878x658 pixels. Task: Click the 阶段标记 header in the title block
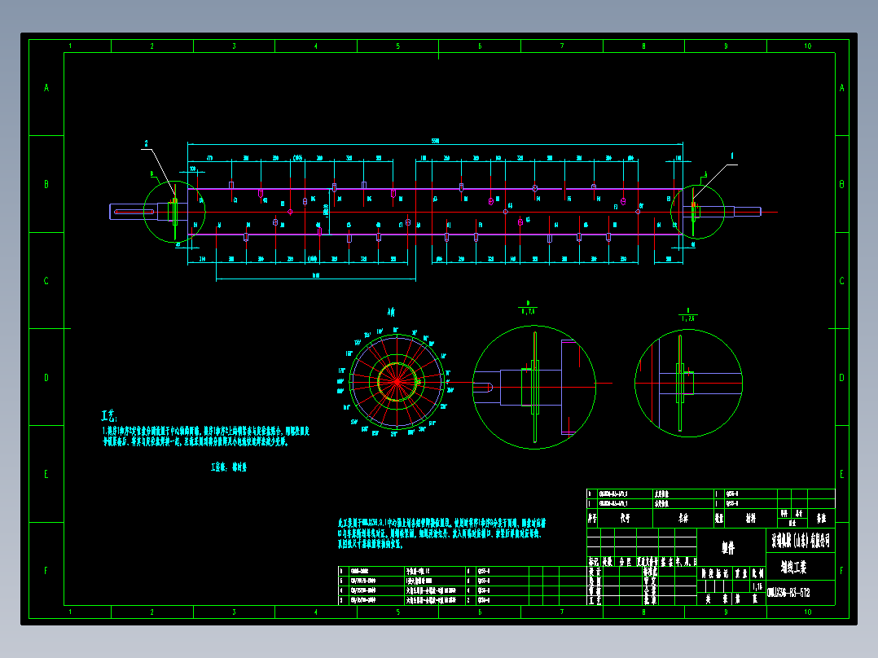coord(716,573)
